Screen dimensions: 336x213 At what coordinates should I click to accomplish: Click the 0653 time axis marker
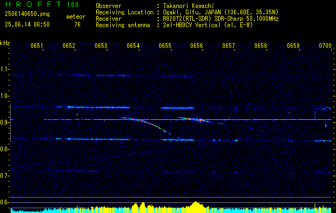(101, 46)
